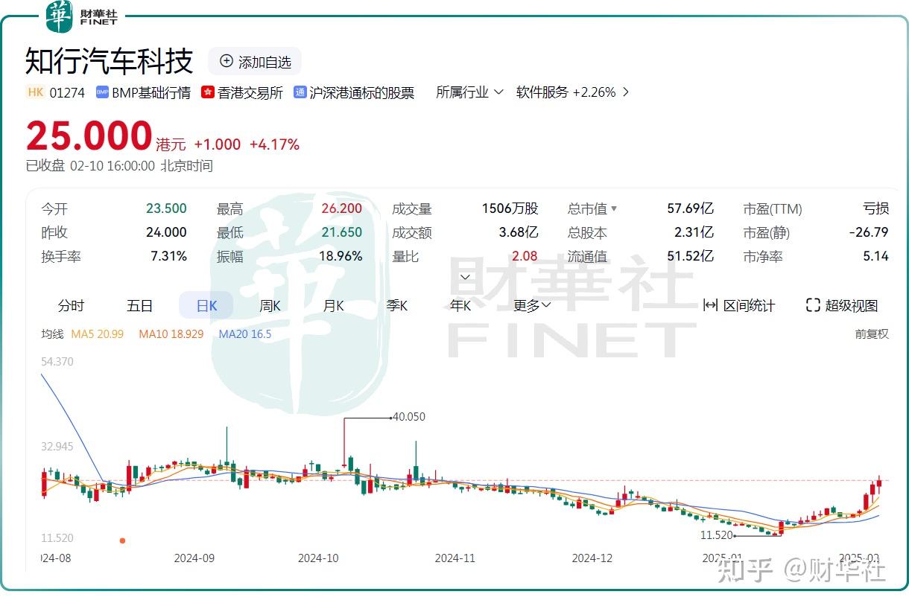Switch to the 五日 chart tab
The width and height of the screenshot is (909, 606).
(x=139, y=305)
